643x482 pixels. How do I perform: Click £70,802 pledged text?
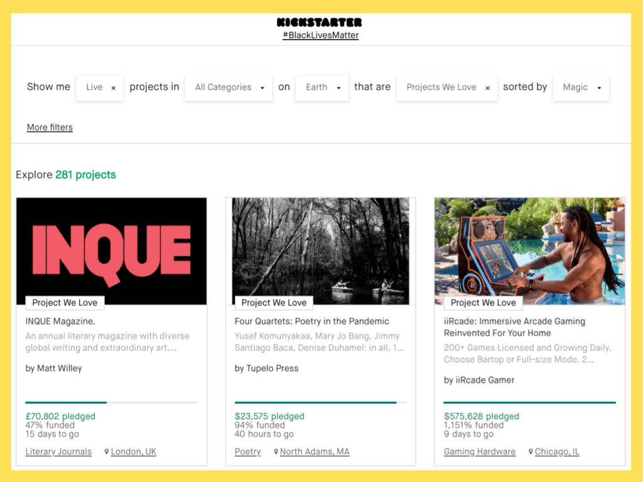tap(60, 416)
